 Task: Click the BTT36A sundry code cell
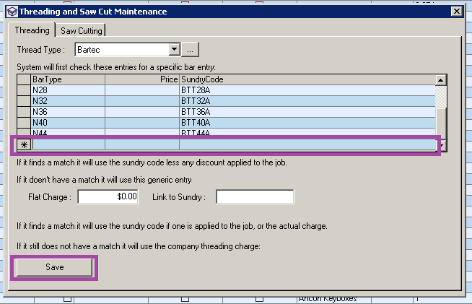pyautogui.click(x=307, y=112)
